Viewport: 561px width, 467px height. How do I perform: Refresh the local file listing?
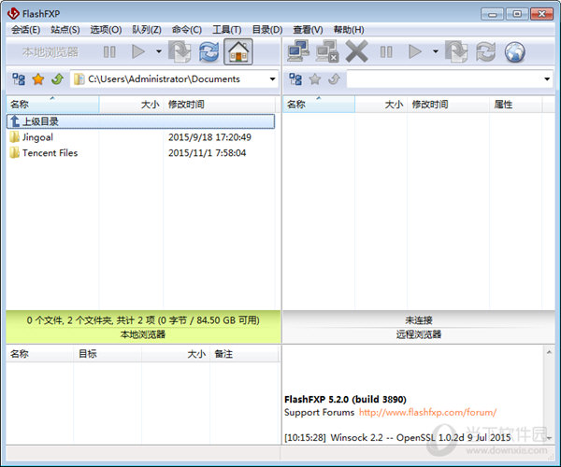(209, 51)
